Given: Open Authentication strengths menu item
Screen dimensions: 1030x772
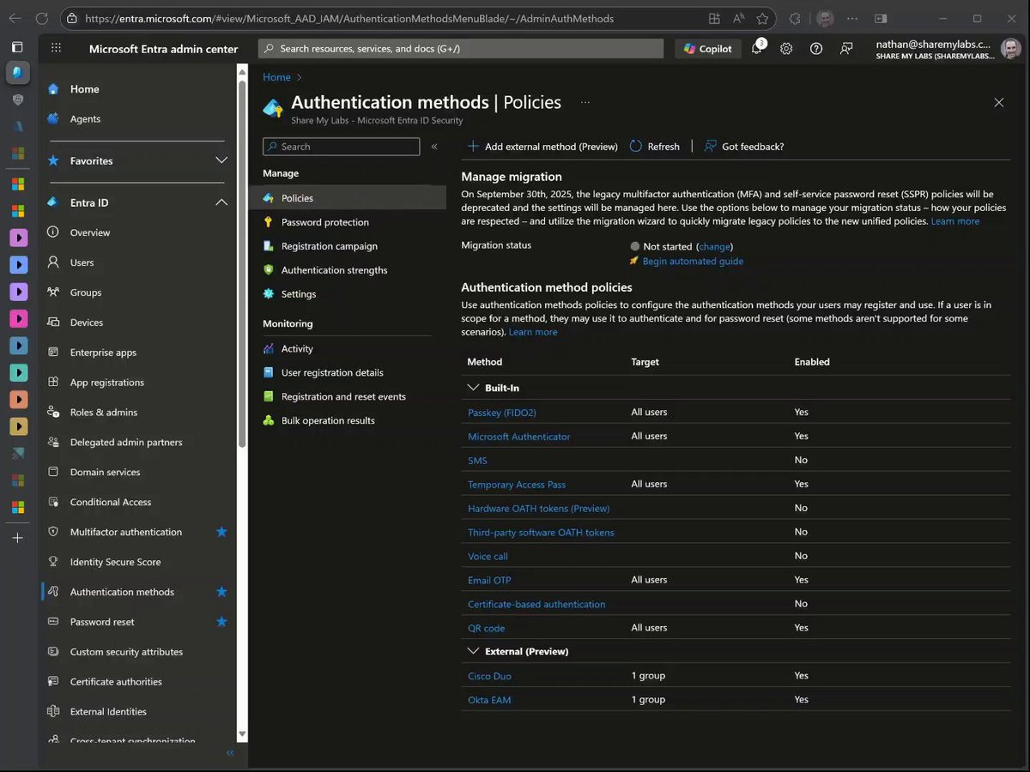Looking at the screenshot, I should [335, 270].
